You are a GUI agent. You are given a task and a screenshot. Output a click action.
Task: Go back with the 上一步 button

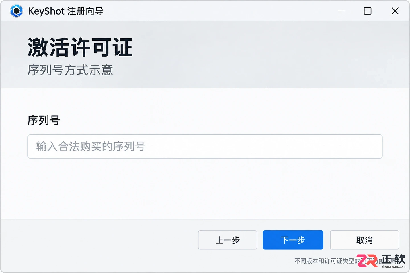click(227, 240)
